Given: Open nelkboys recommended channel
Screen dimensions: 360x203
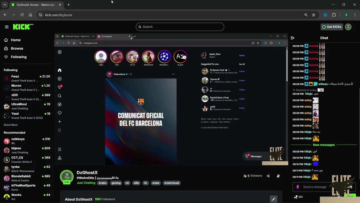Looking at the screenshot, I should pos(27,141).
